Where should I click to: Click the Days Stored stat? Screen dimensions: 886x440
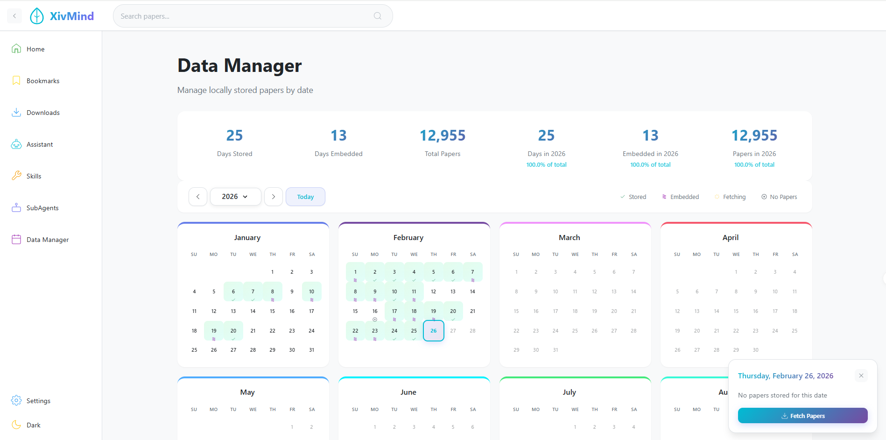(x=234, y=142)
